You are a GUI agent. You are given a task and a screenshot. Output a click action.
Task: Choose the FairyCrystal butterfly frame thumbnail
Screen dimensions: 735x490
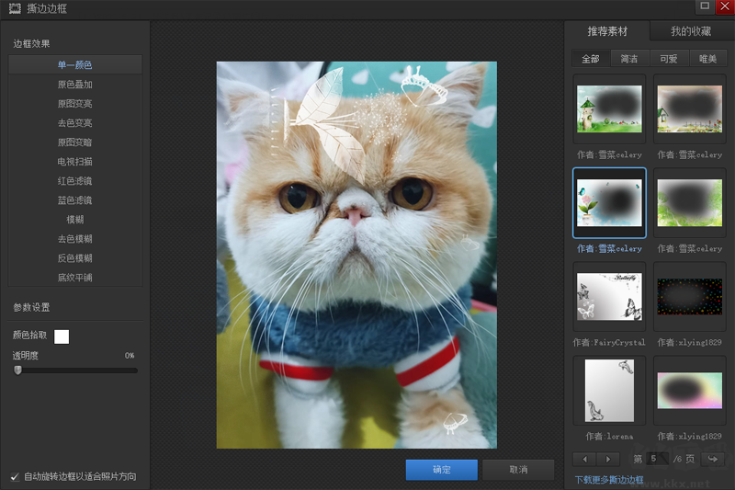point(609,297)
